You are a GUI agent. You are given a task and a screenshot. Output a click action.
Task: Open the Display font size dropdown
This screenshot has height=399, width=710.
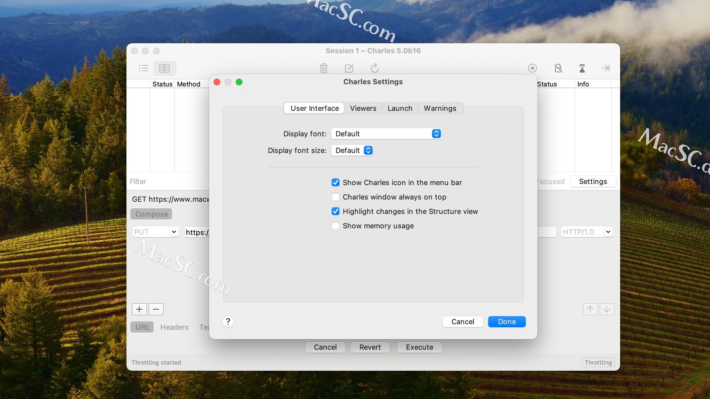click(352, 150)
